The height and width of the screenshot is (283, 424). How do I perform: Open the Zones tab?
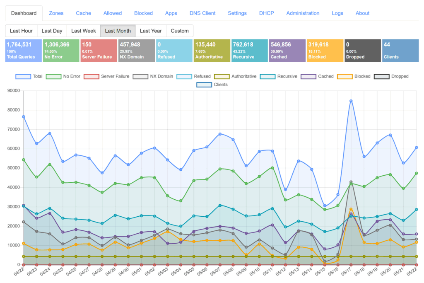pyautogui.click(x=56, y=13)
